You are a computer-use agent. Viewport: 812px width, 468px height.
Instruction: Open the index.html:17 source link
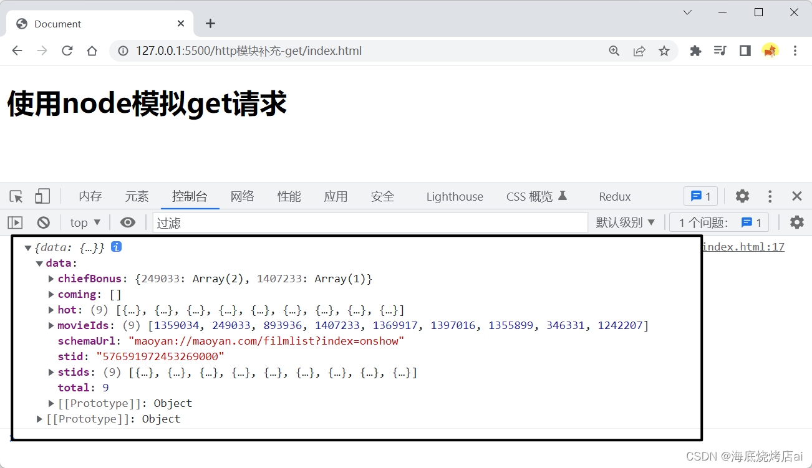click(743, 247)
